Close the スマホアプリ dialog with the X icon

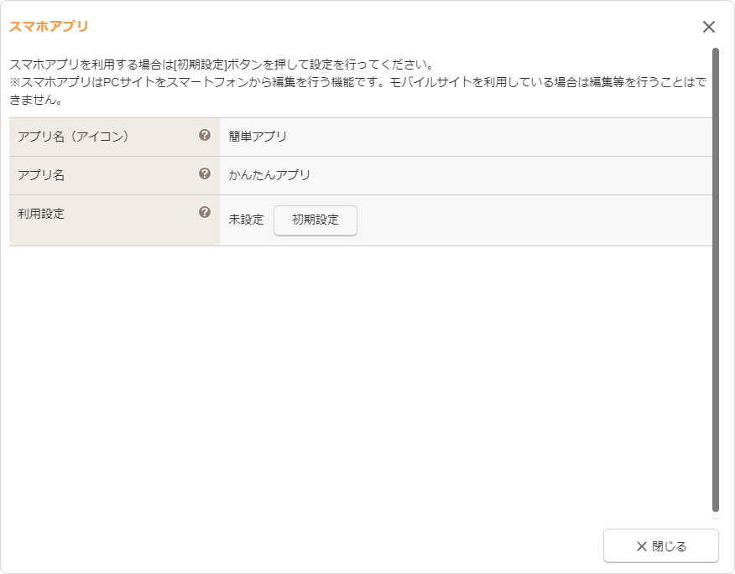[709, 27]
